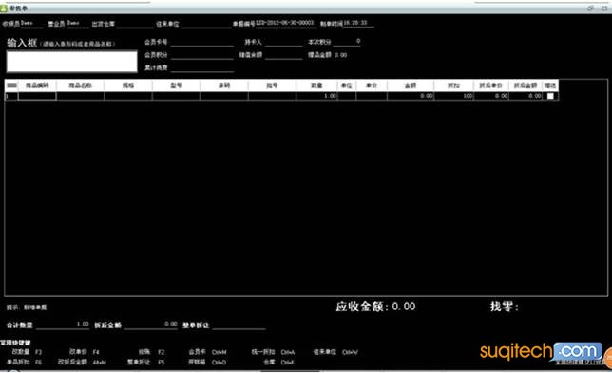Click the 折后单价 column header
This screenshot has height=373, width=612.
click(491, 85)
